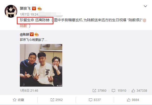Viewport: 152px width, 105px height.
Task: Click the orange verified V badge beside 郭京飞
Action: click(x=34, y=8)
